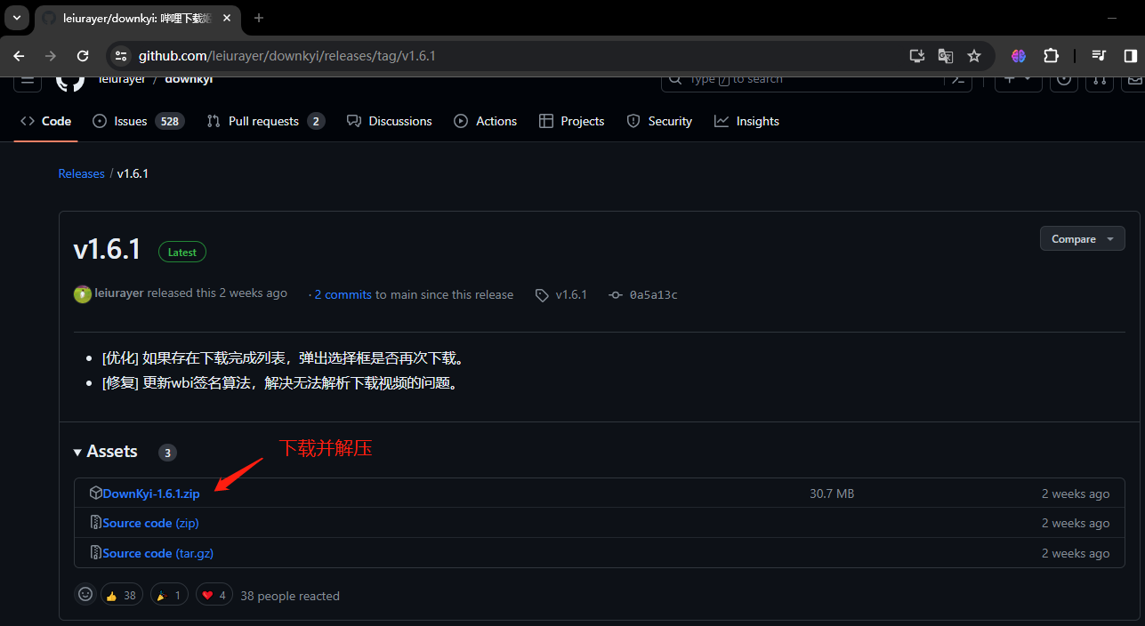Open the Compare dropdown
Image resolution: width=1145 pixels, height=626 pixels.
click(x=1082, y=239)
